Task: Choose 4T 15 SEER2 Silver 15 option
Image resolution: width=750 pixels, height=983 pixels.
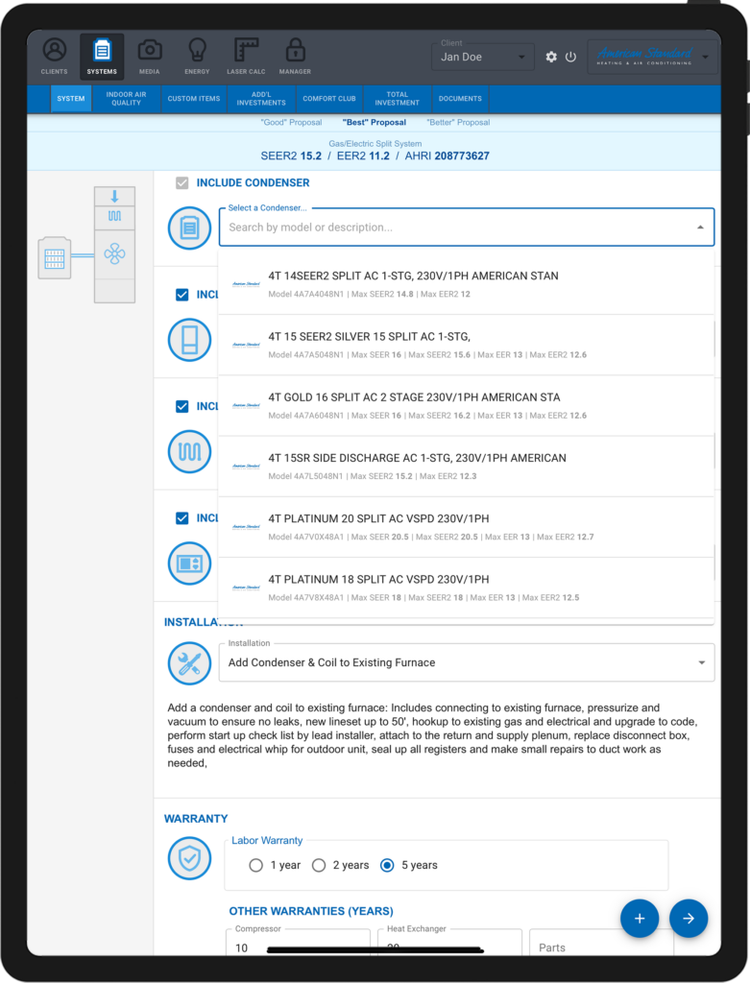Action: pos(466,345)
